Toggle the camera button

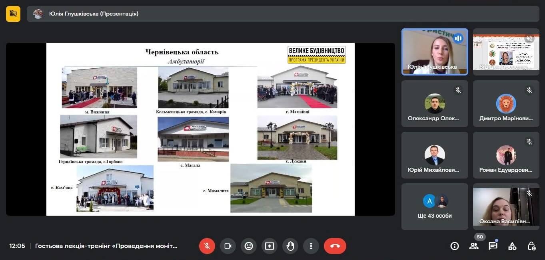(228, 246)
